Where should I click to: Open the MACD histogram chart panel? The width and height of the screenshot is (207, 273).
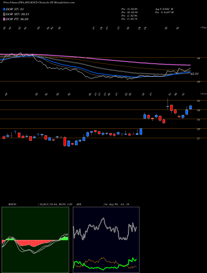(x=35, y=240)
